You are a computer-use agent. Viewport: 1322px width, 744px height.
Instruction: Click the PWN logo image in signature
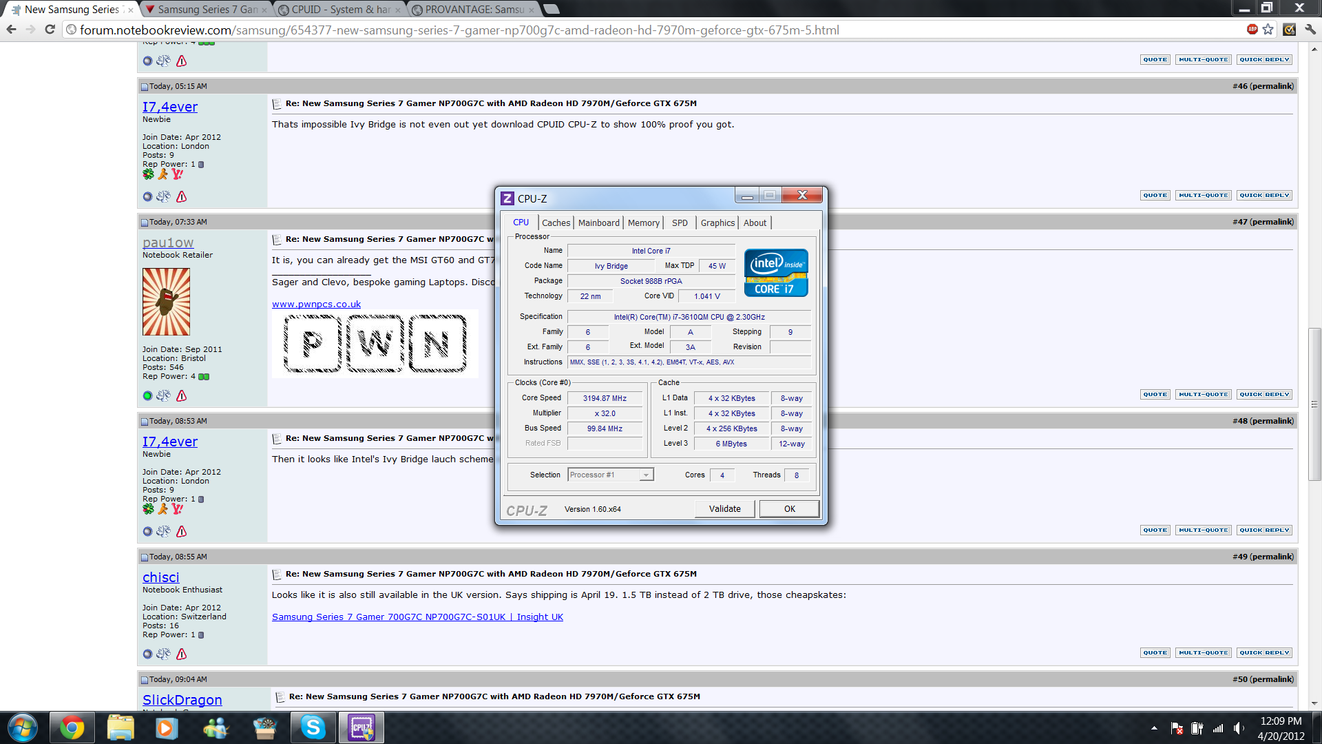(x=375, y=344)
